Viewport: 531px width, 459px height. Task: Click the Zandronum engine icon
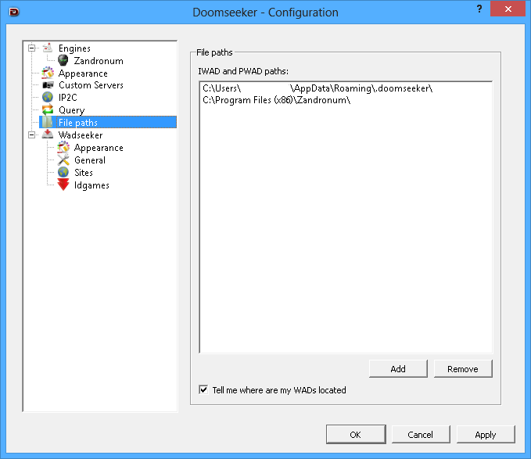click(63, 60)
